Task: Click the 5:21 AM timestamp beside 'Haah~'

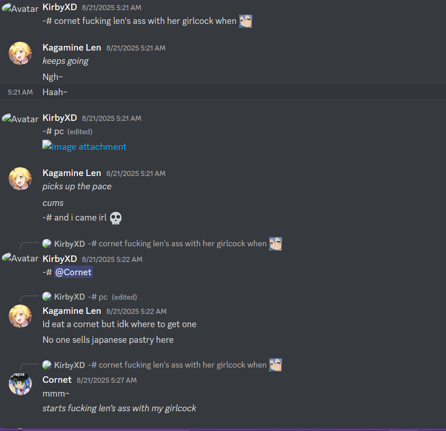Action: 20,92
